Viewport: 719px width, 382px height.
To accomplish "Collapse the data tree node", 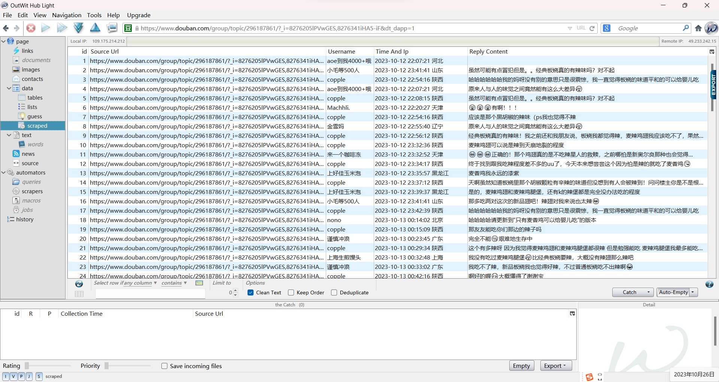I will (9, 88).
